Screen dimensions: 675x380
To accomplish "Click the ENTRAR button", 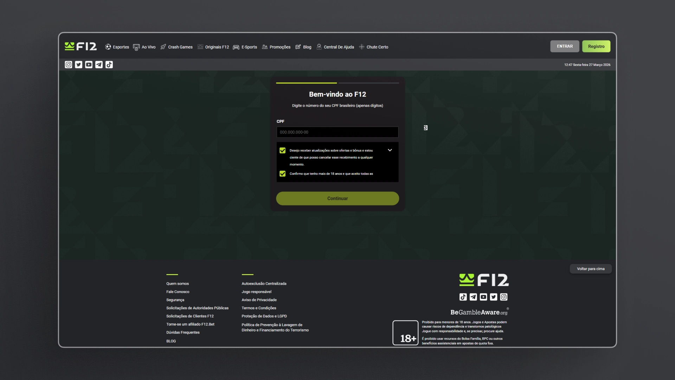I will click(565, 46).
